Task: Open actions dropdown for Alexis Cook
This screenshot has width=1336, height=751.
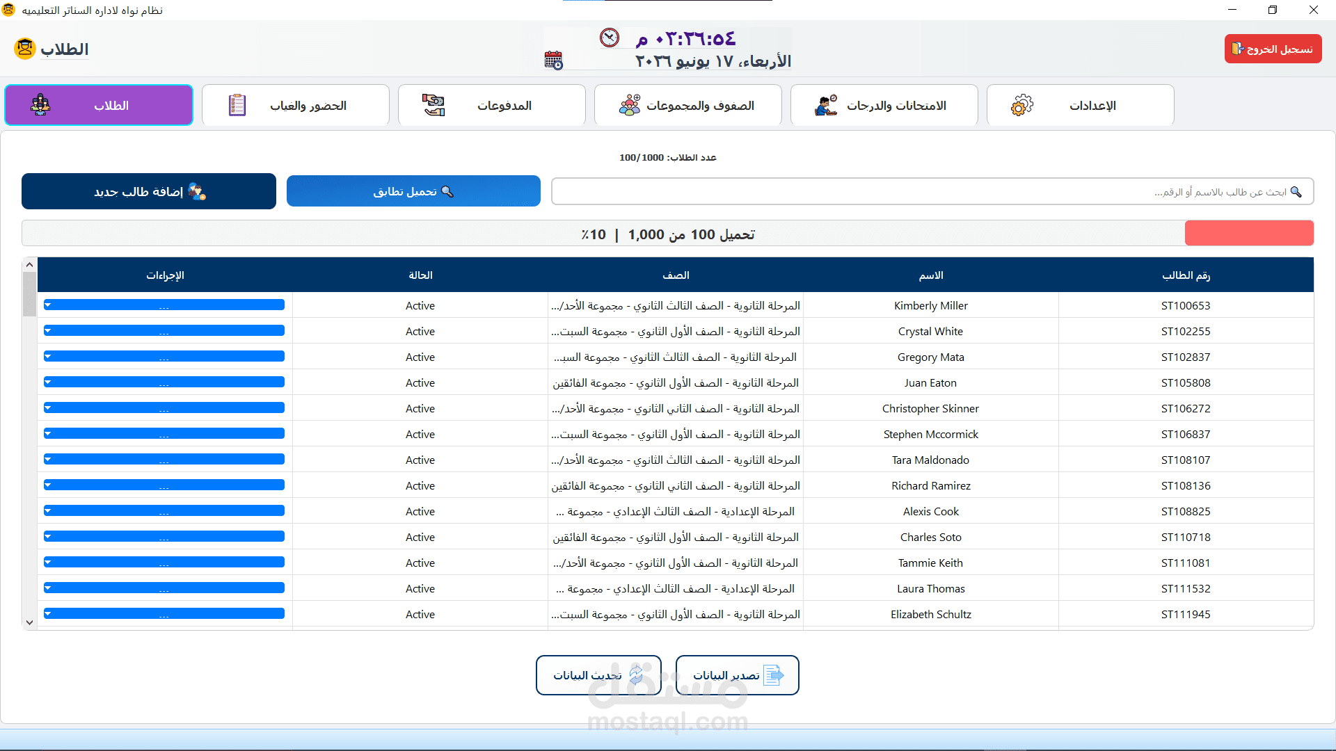Action: tap(164, 510)
